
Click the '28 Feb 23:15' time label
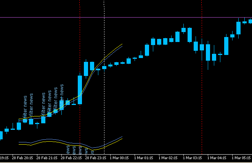pos(96,158)
